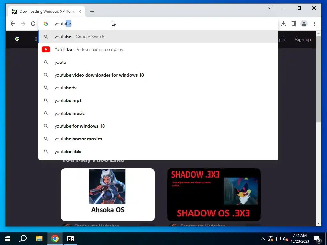Select the 'youtube horror movies' suggestion
Image resolution: width=327 pixels, height=245 pixels.
(158, 139)
